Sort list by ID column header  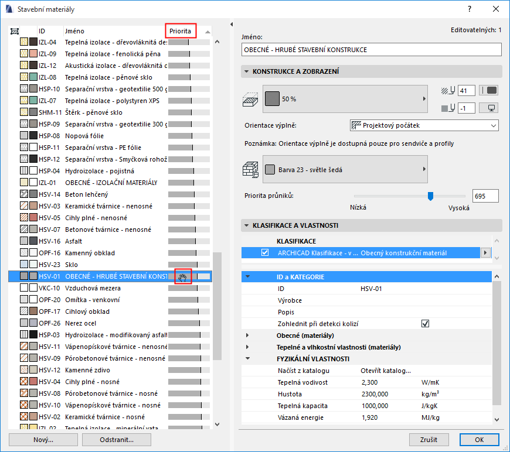(x=42, y=31)
